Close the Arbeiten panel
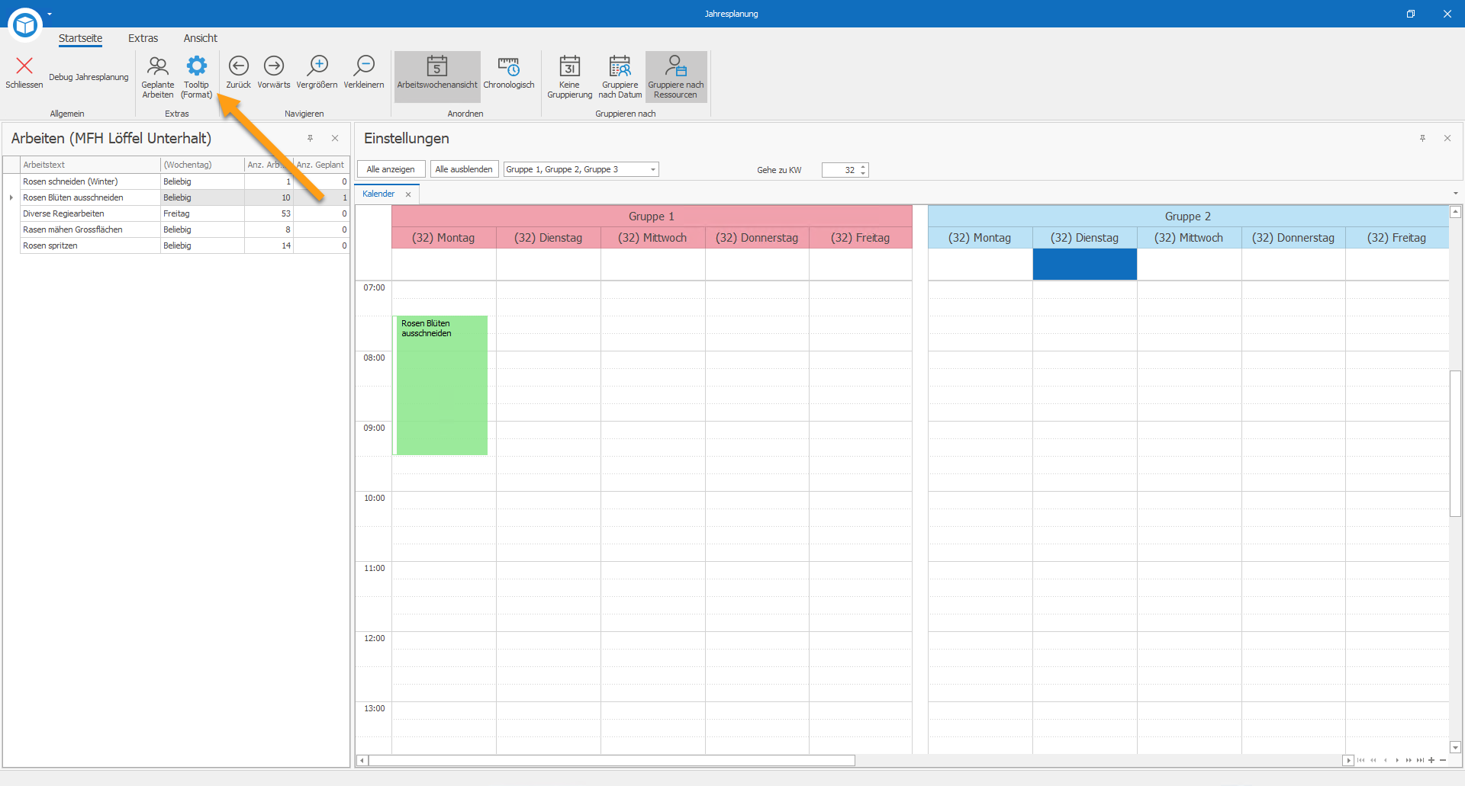This screenshot has width=1465, height=786. coord(335,138)
